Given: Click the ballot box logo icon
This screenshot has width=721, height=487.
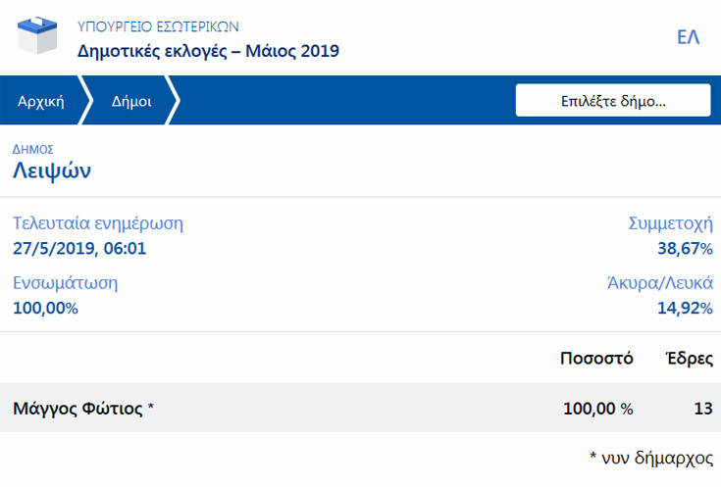Looking at the screenshot, I should [x=37, y=37].
